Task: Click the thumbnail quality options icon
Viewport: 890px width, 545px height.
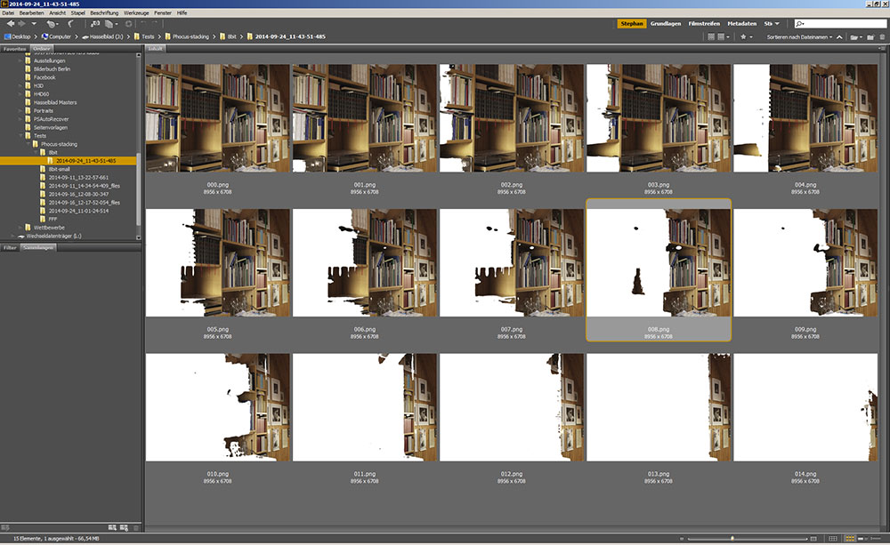Action: (x=710, y=36)
